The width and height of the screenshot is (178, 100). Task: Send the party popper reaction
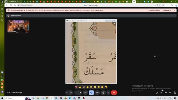click(84, 87)
